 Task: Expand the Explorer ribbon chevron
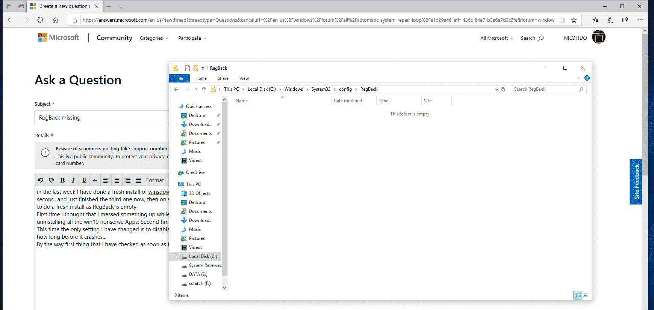tap(579, 78)
